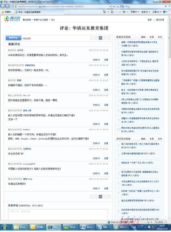The height and width of the screenshot is (232, 171).
Task: Click the IE back navigation button
Action: [4, 6]
